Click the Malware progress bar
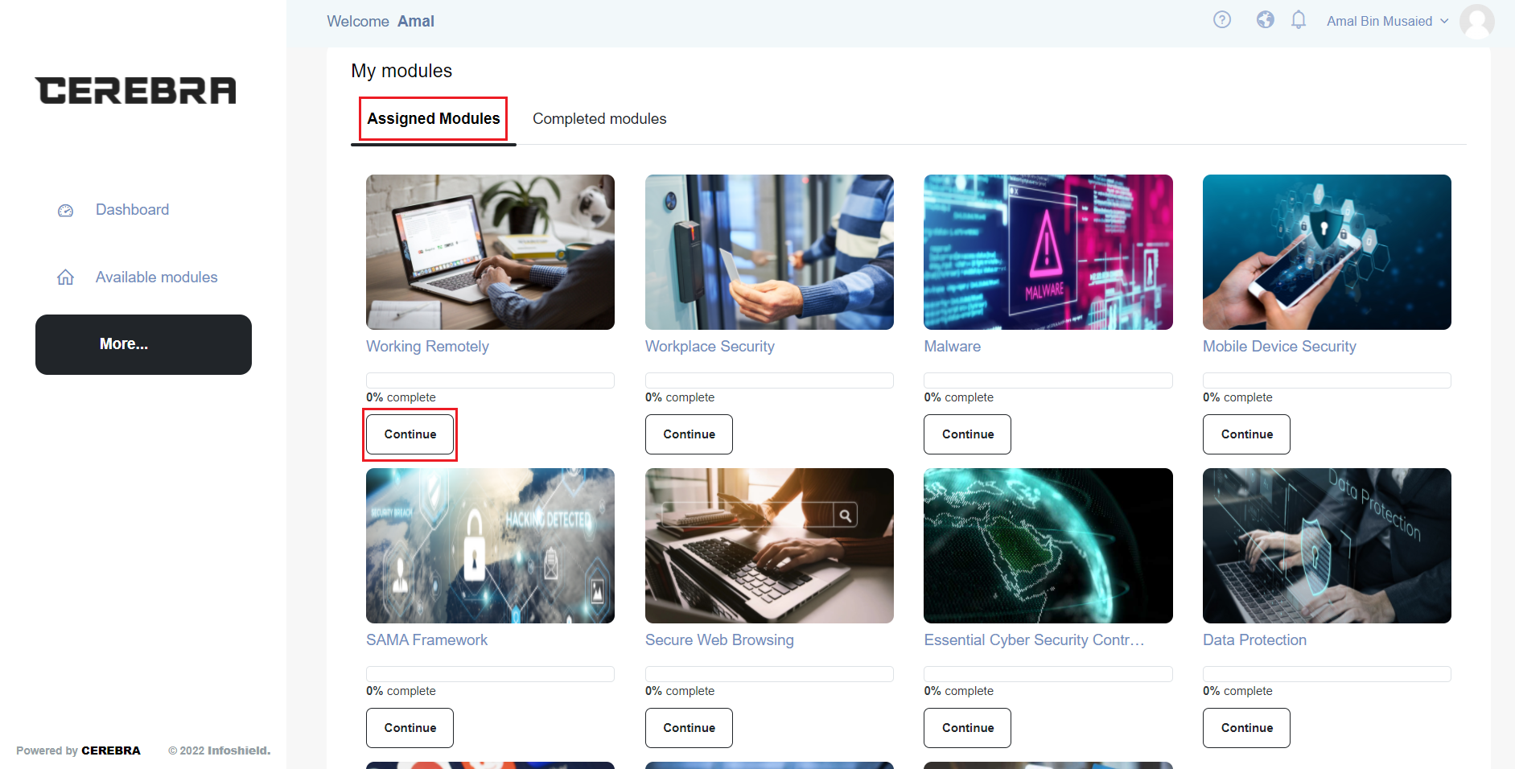1515x769 pixels. point(1048,380)
